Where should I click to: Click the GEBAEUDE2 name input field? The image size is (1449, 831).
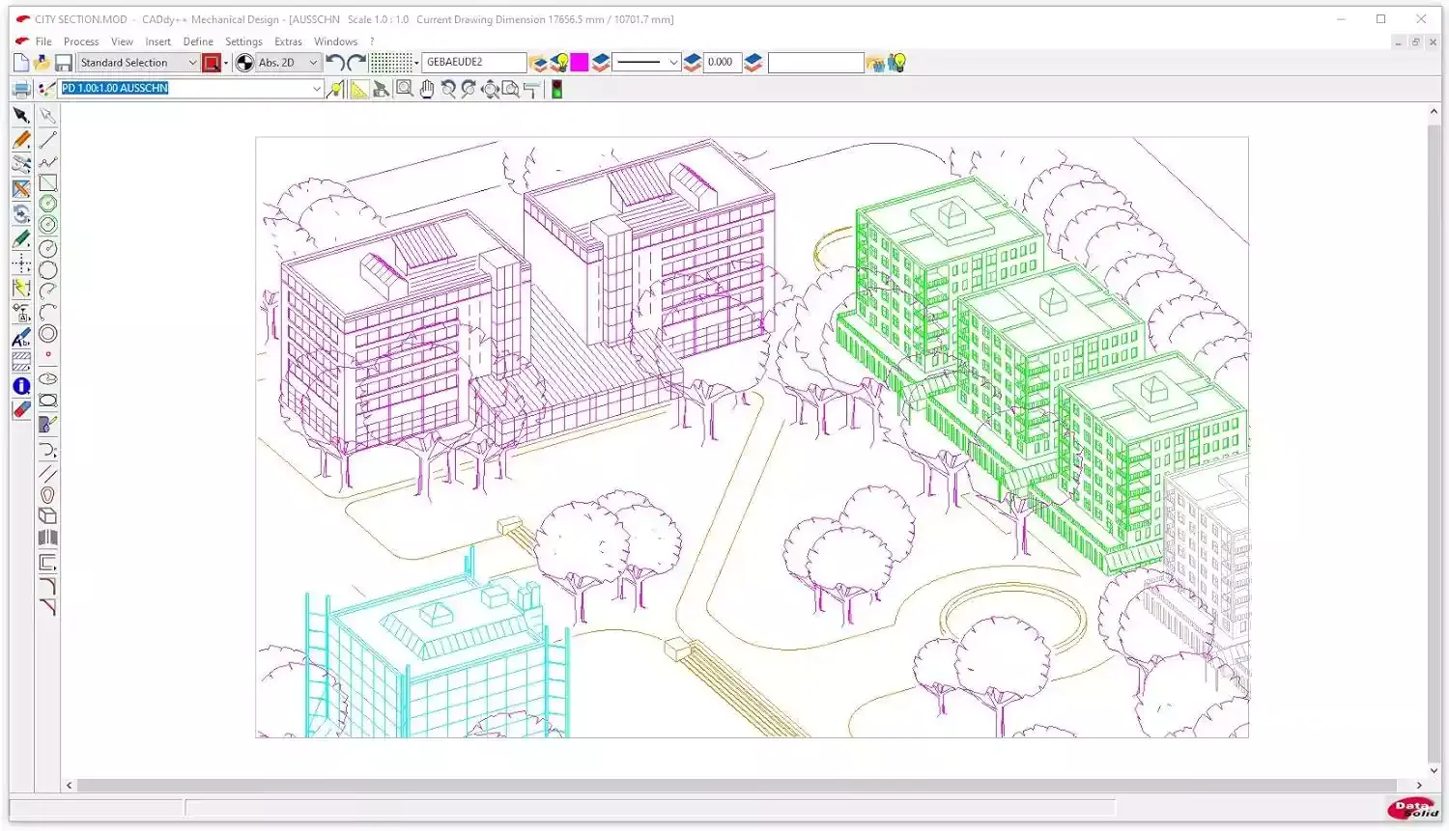pos(473,62)
